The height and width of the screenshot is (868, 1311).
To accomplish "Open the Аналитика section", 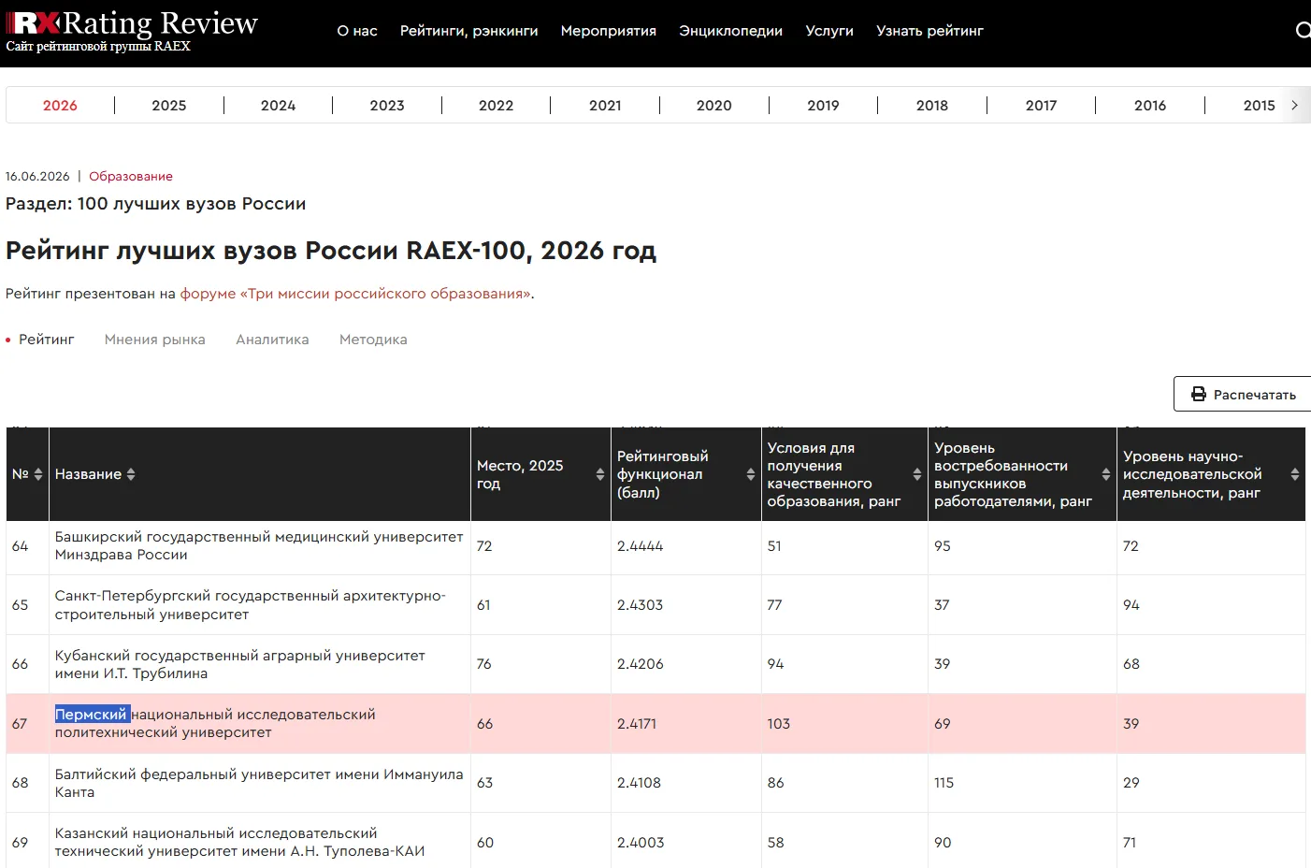I will tap(272, 340).
